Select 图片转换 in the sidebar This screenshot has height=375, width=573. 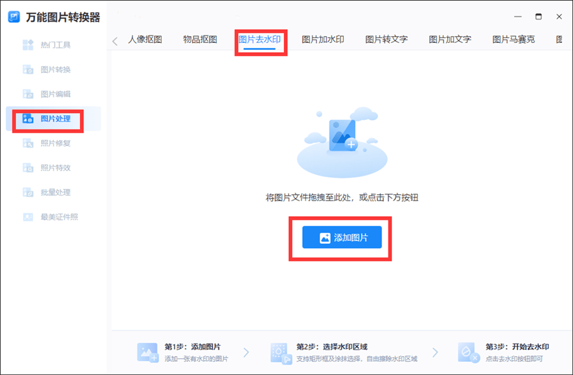tap(56, 69)
